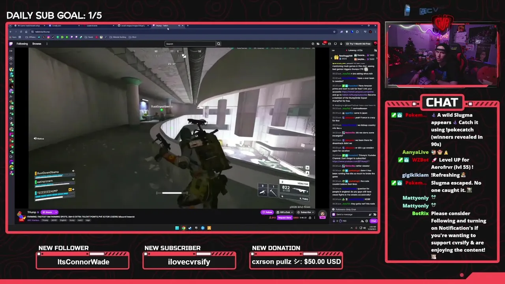Image resolution: width=505 pixels, height=284 pixels.
Task: Click the system clock on the taskbar
Action: coord(372,228)
